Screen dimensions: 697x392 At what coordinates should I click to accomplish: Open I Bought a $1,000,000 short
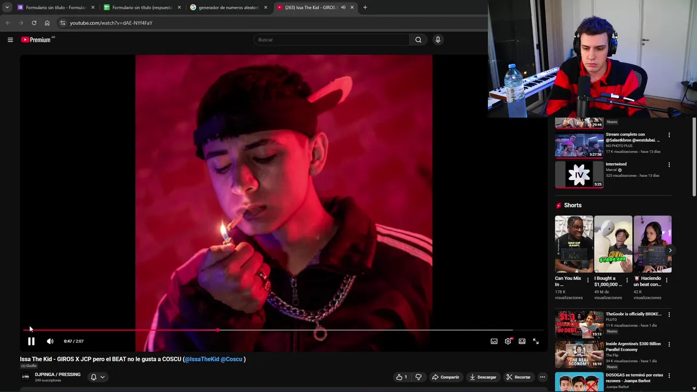pos(613,244)
